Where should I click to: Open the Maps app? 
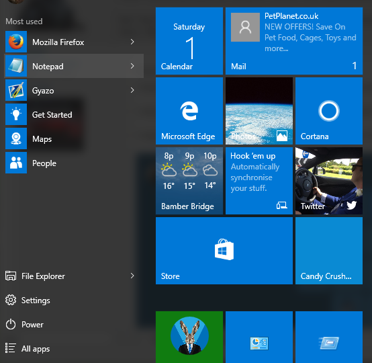[74, 138]
